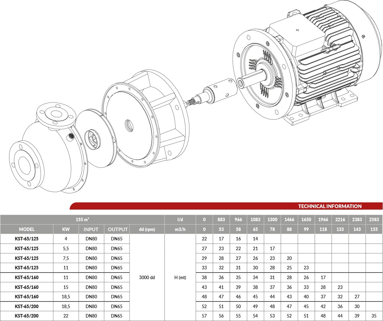Click the H (mt) unit cell
This screenshot has width=383, height=321.
180,277
